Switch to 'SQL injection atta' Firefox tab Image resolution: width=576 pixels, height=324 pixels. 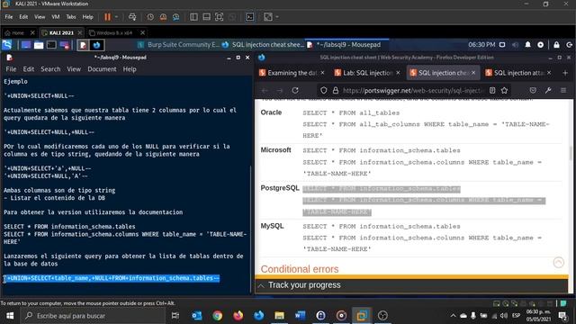tap(518, 73)
